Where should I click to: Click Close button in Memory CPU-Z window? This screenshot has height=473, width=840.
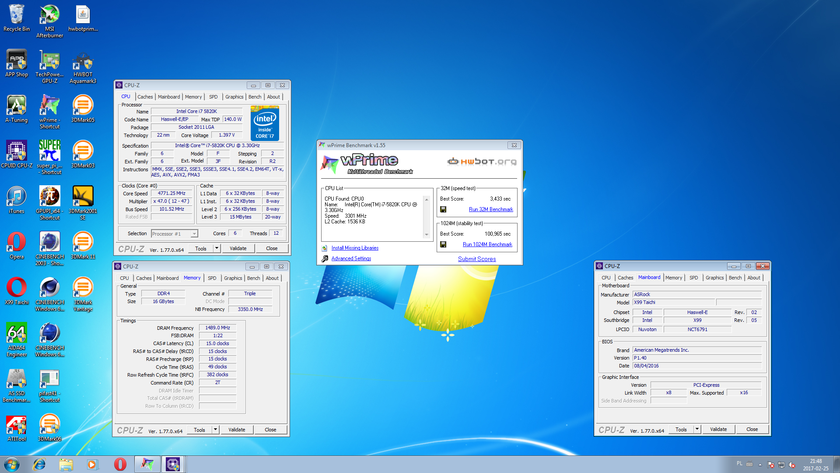point(270,430)
